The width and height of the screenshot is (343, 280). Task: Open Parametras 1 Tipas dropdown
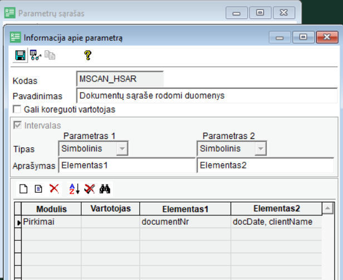coord(122,148)
